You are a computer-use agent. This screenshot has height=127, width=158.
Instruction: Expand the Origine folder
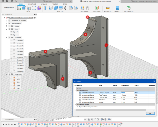click(x=7, y=26)
